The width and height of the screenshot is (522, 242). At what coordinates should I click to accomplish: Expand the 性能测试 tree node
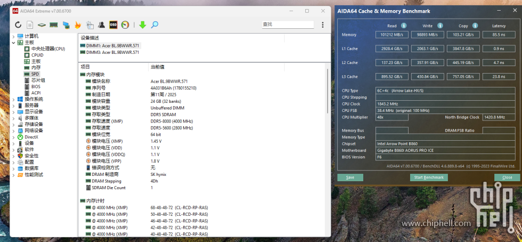point(13,175)
